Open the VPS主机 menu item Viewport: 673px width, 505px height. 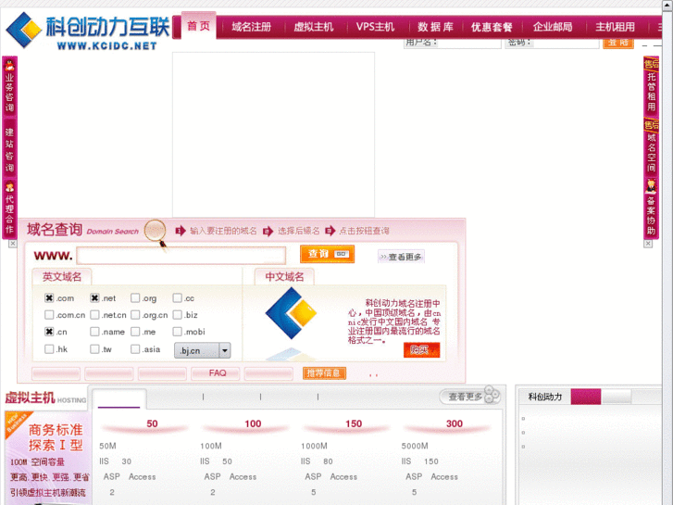tap(375, 27)
